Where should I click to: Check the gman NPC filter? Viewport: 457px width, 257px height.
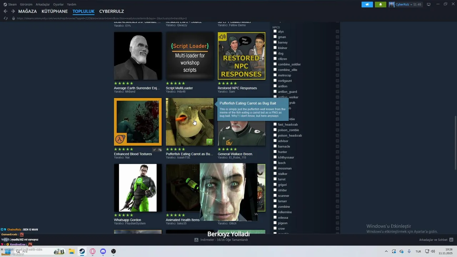(275, 37)
